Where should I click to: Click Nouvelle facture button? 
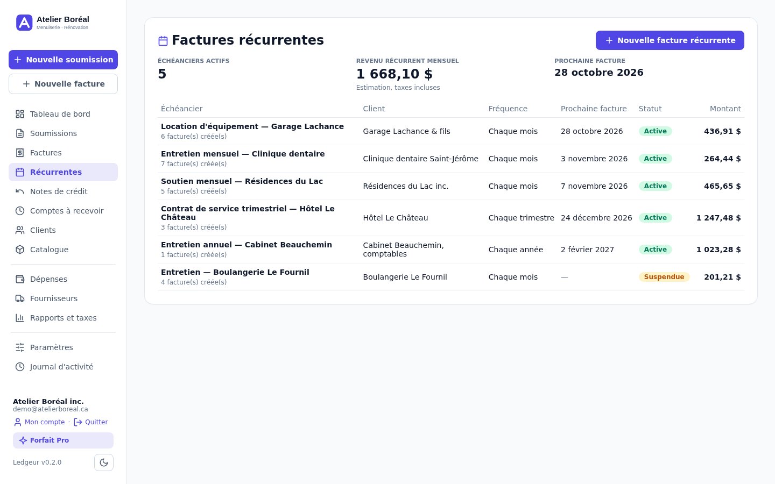click(x=63, y=84)
